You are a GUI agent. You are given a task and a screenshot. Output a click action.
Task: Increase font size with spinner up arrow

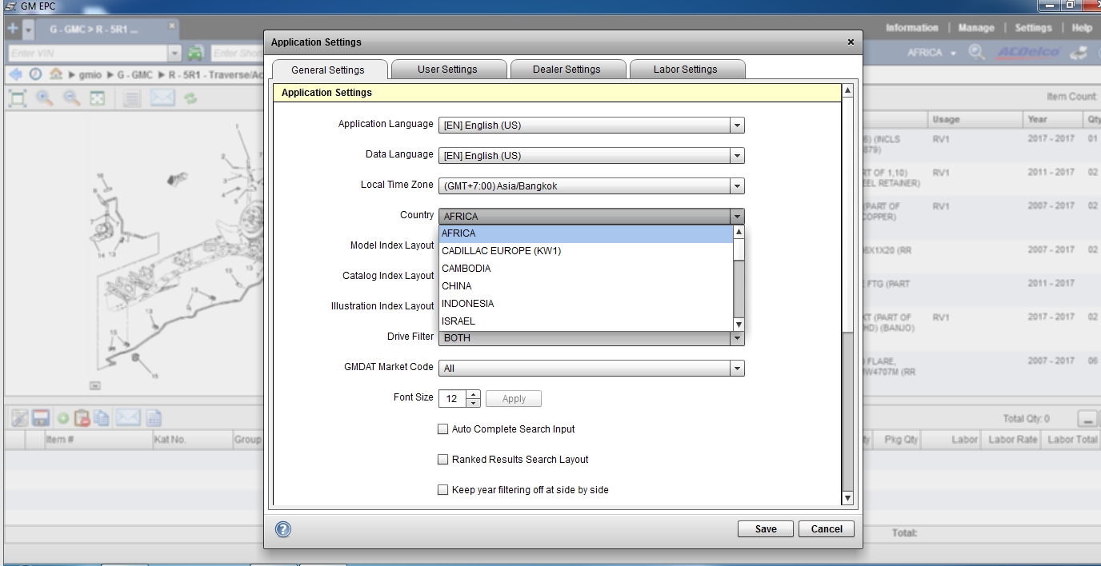point(473,395)
